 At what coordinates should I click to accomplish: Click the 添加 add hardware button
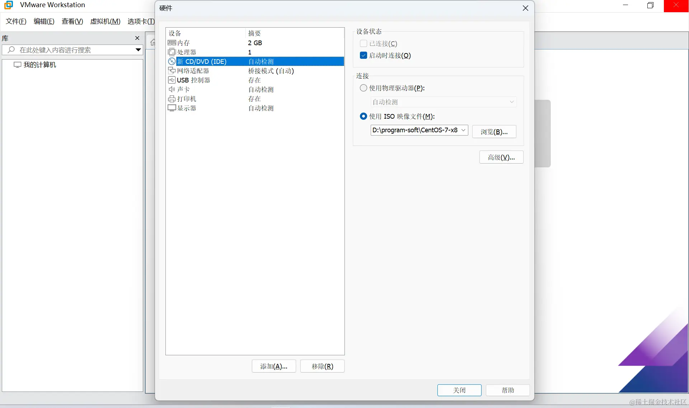pyautogui.click(x=273, y=366)
